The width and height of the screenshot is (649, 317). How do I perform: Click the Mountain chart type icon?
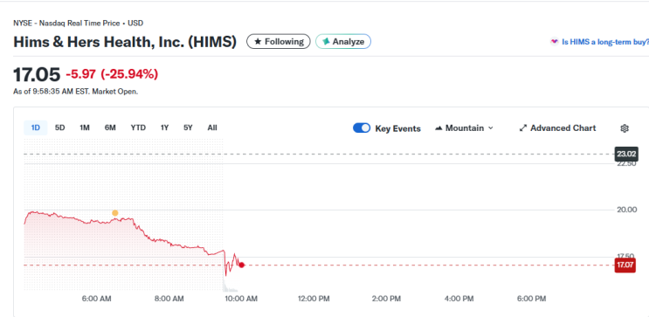click(x=438, y=128)
